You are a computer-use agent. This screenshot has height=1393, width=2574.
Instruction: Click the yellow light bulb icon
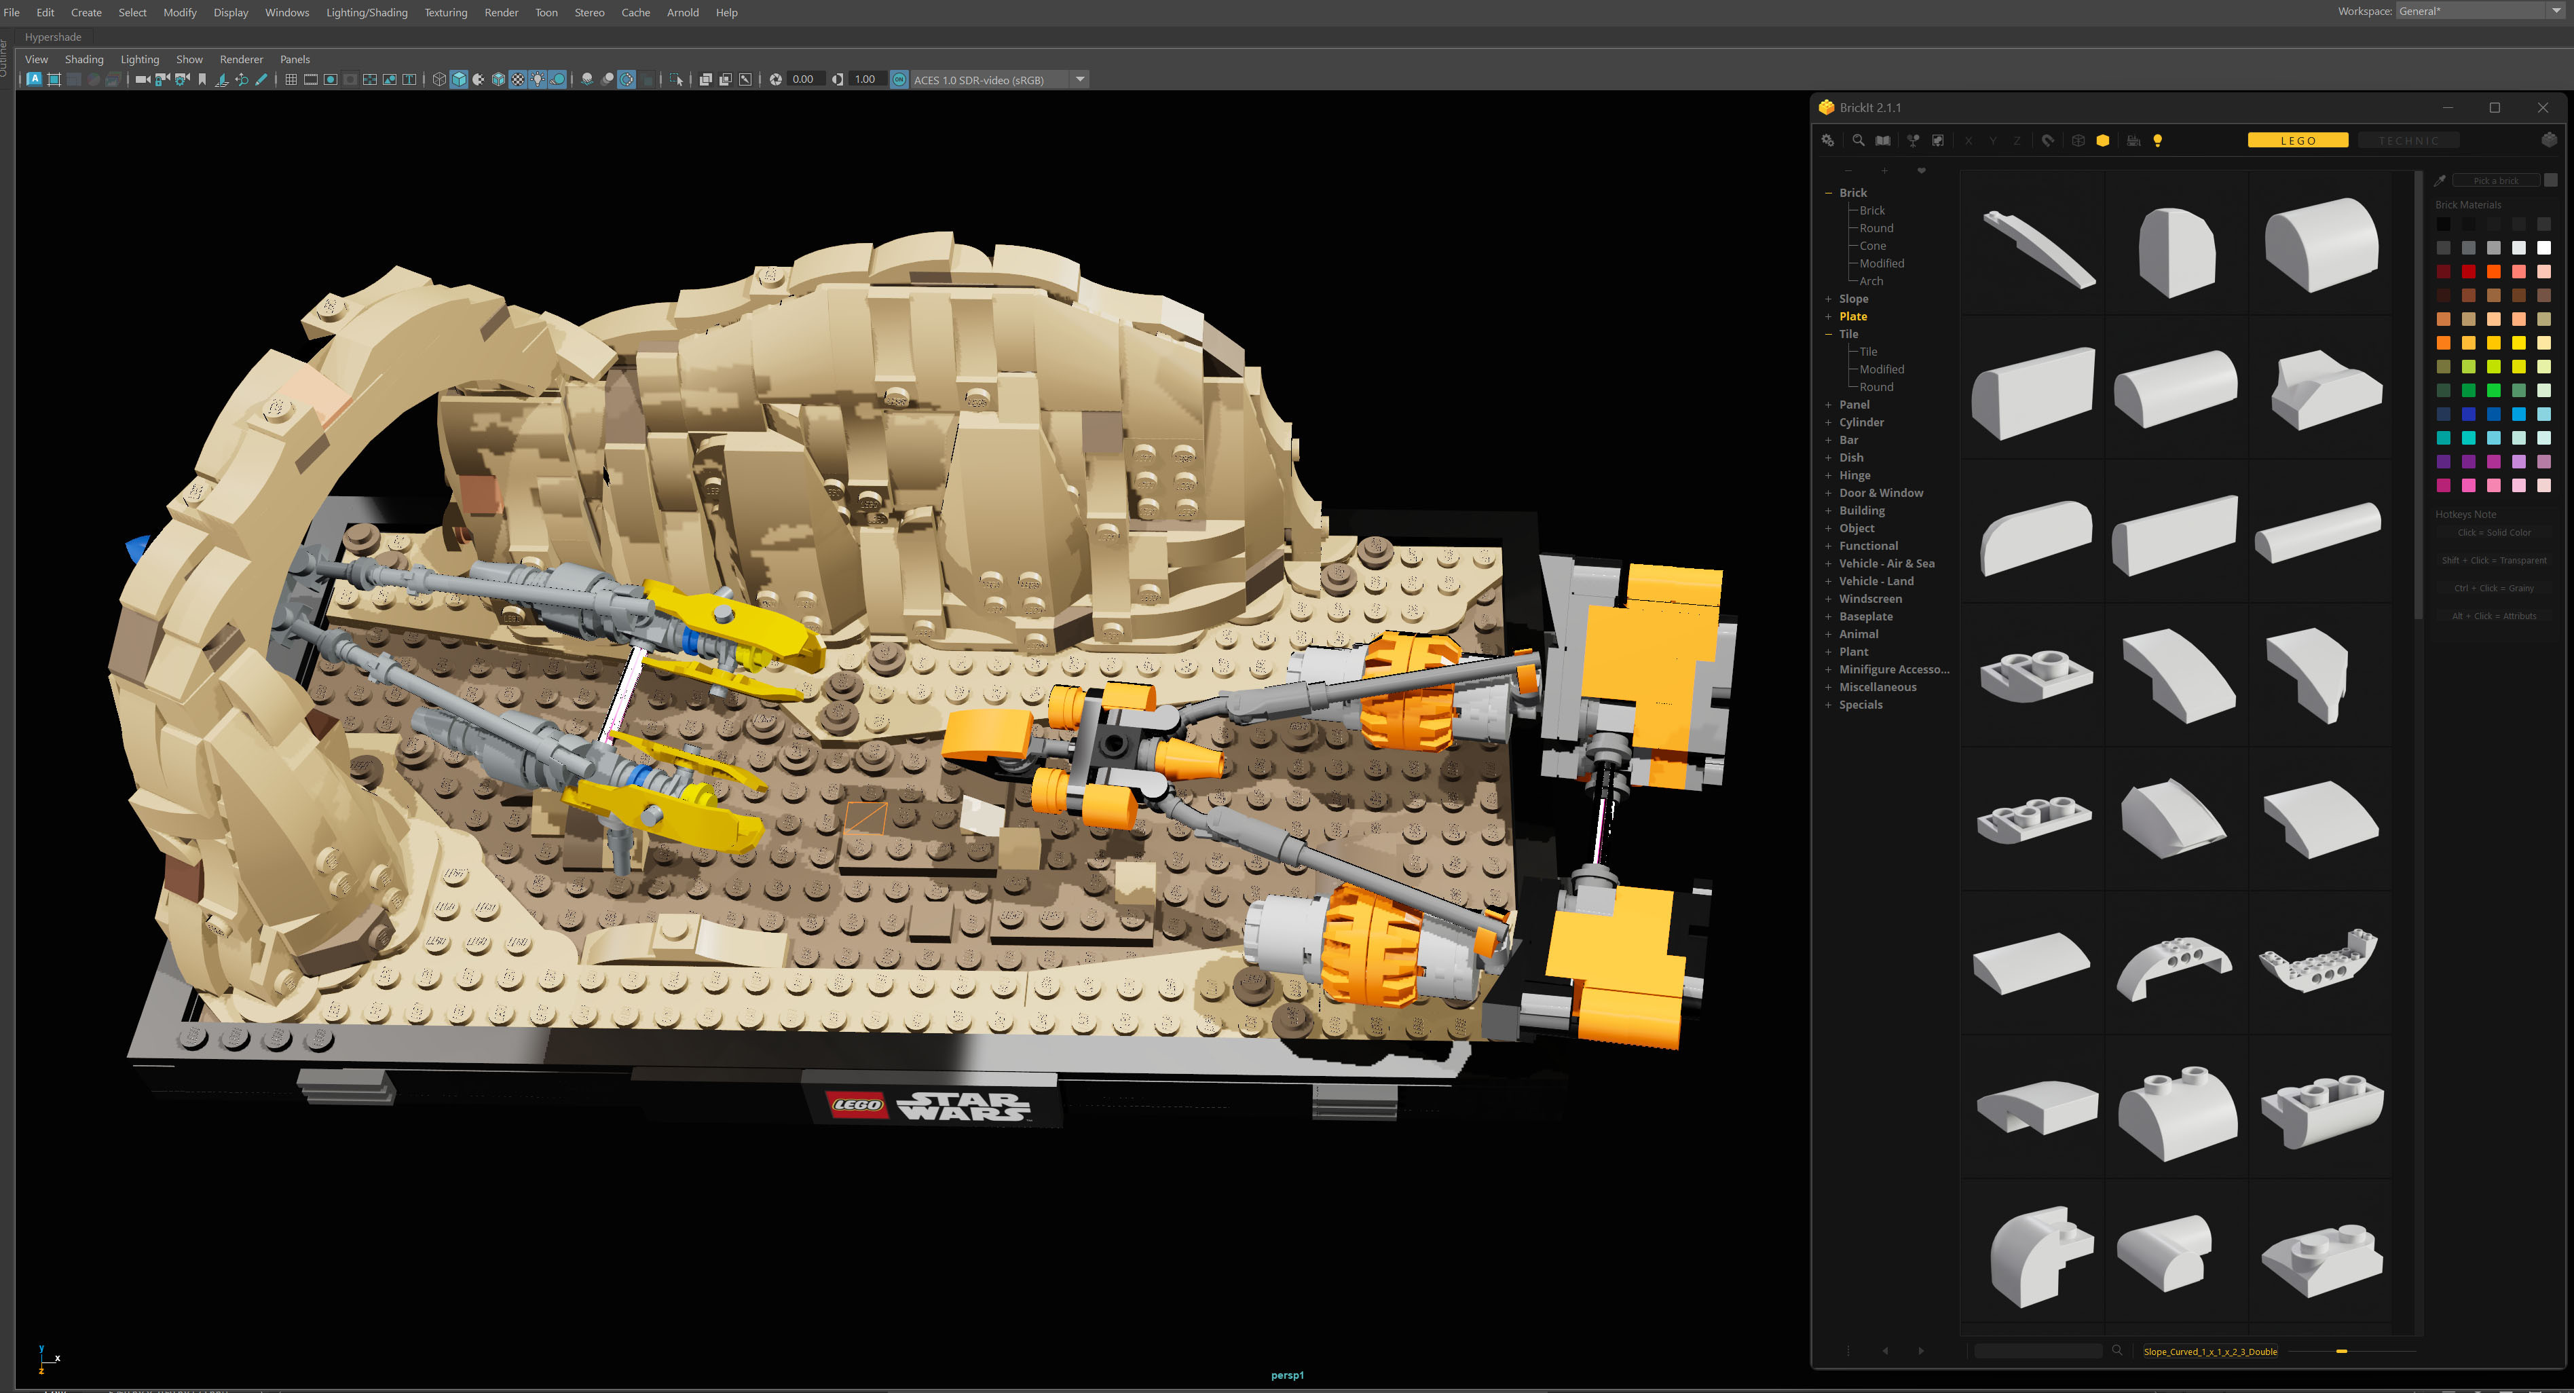tap(2157, 141)
